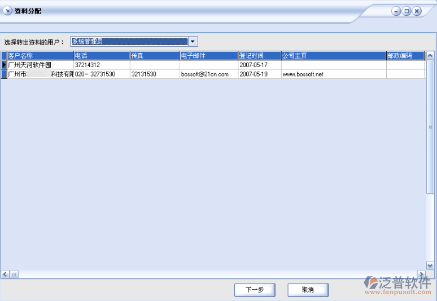437x301 pixels.
Task: Click vertical scrollbar up arrow
Action: click(430, 56)
